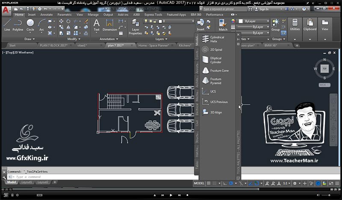
Task: Select the Circle tool
Action: [30, 25]
